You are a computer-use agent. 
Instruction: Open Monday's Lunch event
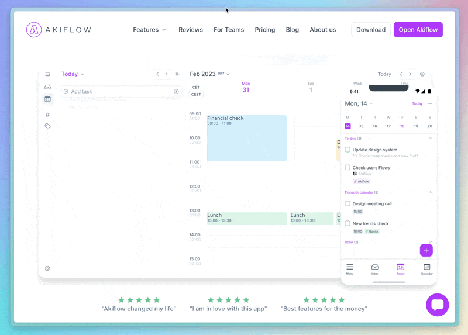[246, 218]
